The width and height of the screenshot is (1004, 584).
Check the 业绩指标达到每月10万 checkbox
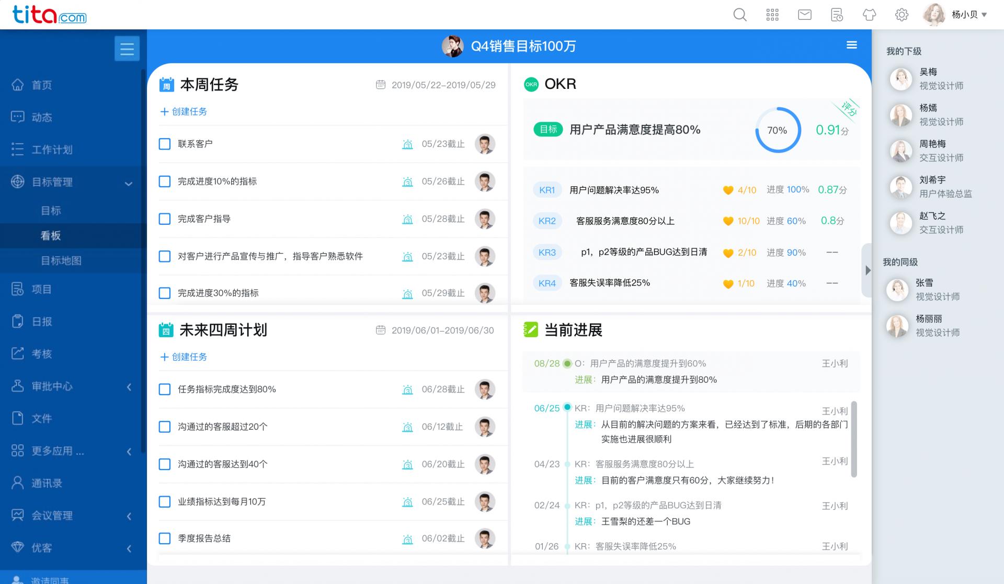164,501
